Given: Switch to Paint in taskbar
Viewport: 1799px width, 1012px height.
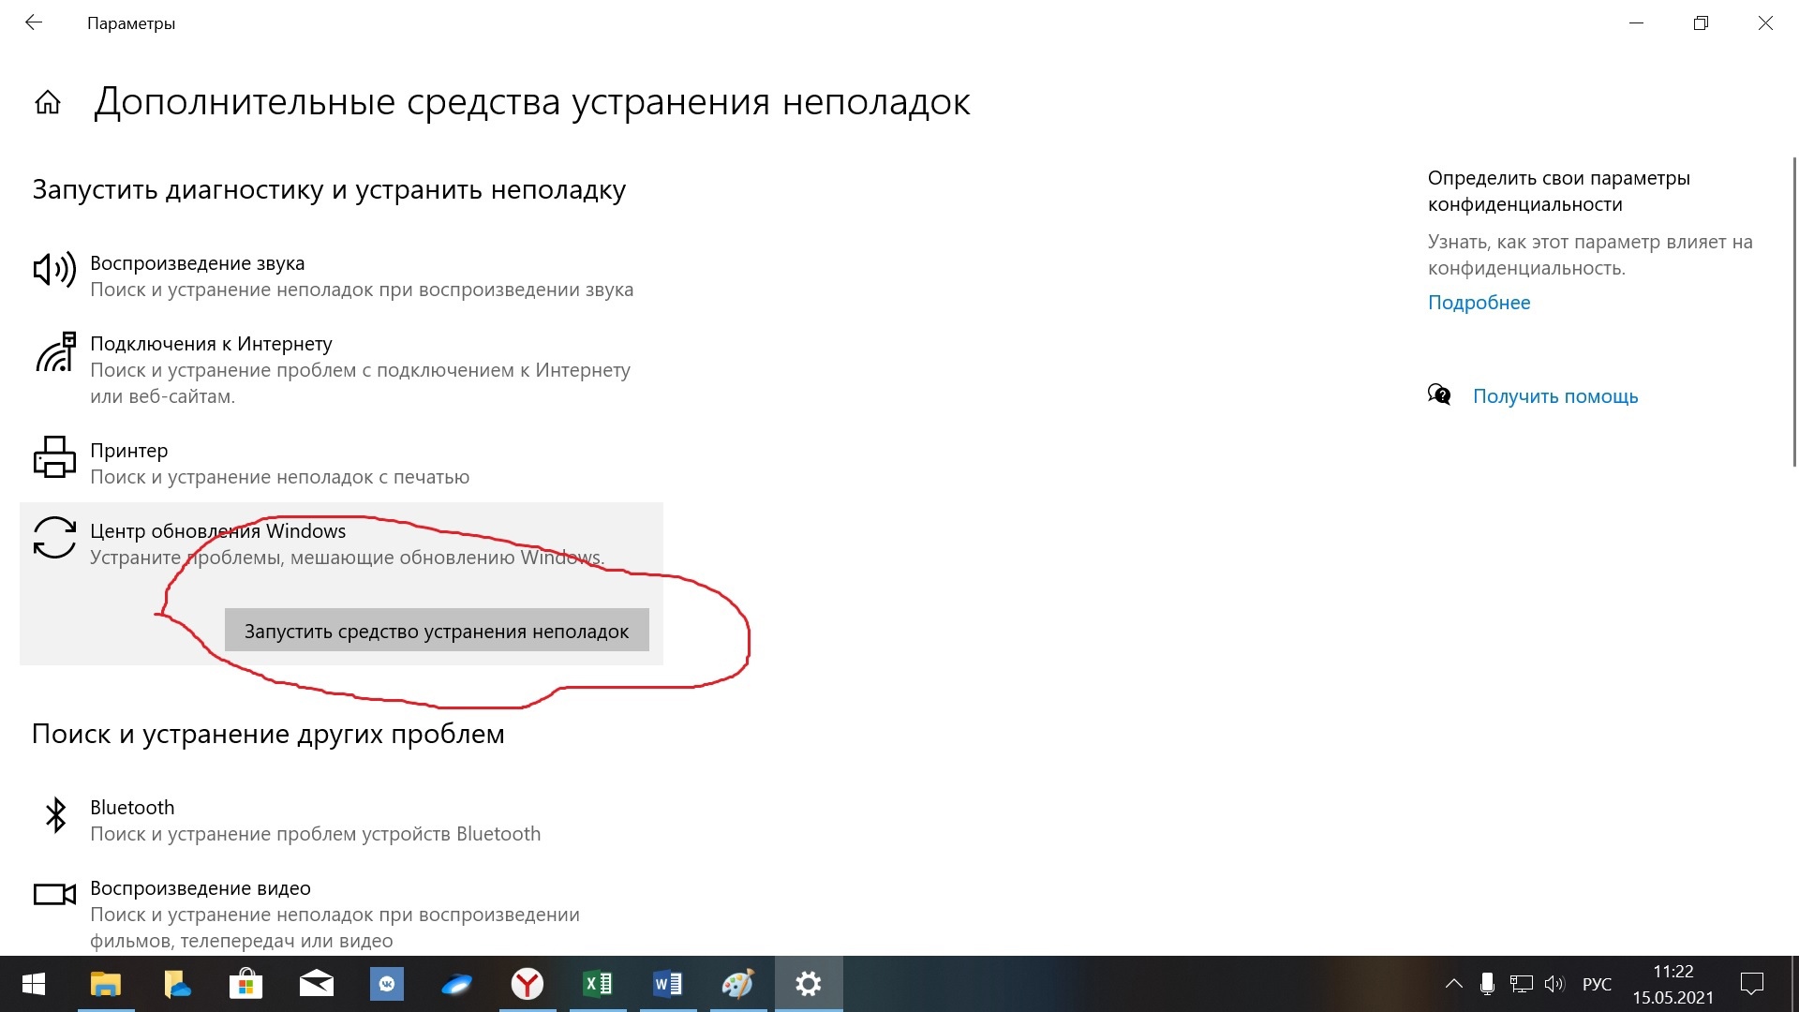Looking at the screenshot, I should [738, 984].
